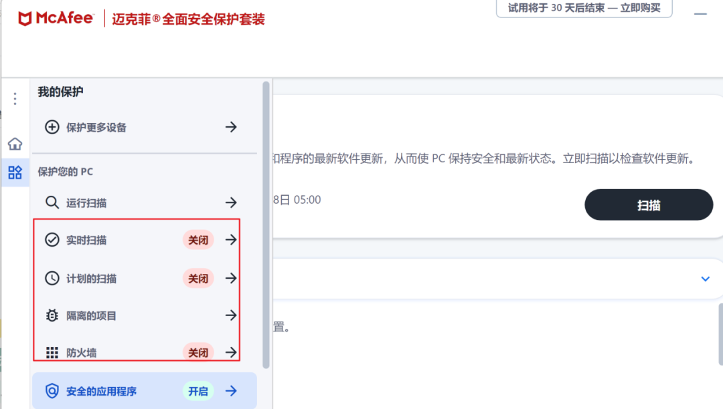The image size is (723, 409).
Task: Click the McAfee shield logo
Action: click(25, 19)
